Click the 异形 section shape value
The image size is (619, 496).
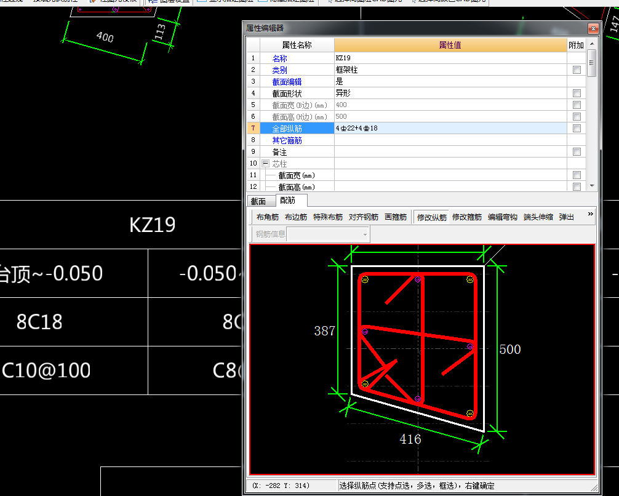coord(450,93)
